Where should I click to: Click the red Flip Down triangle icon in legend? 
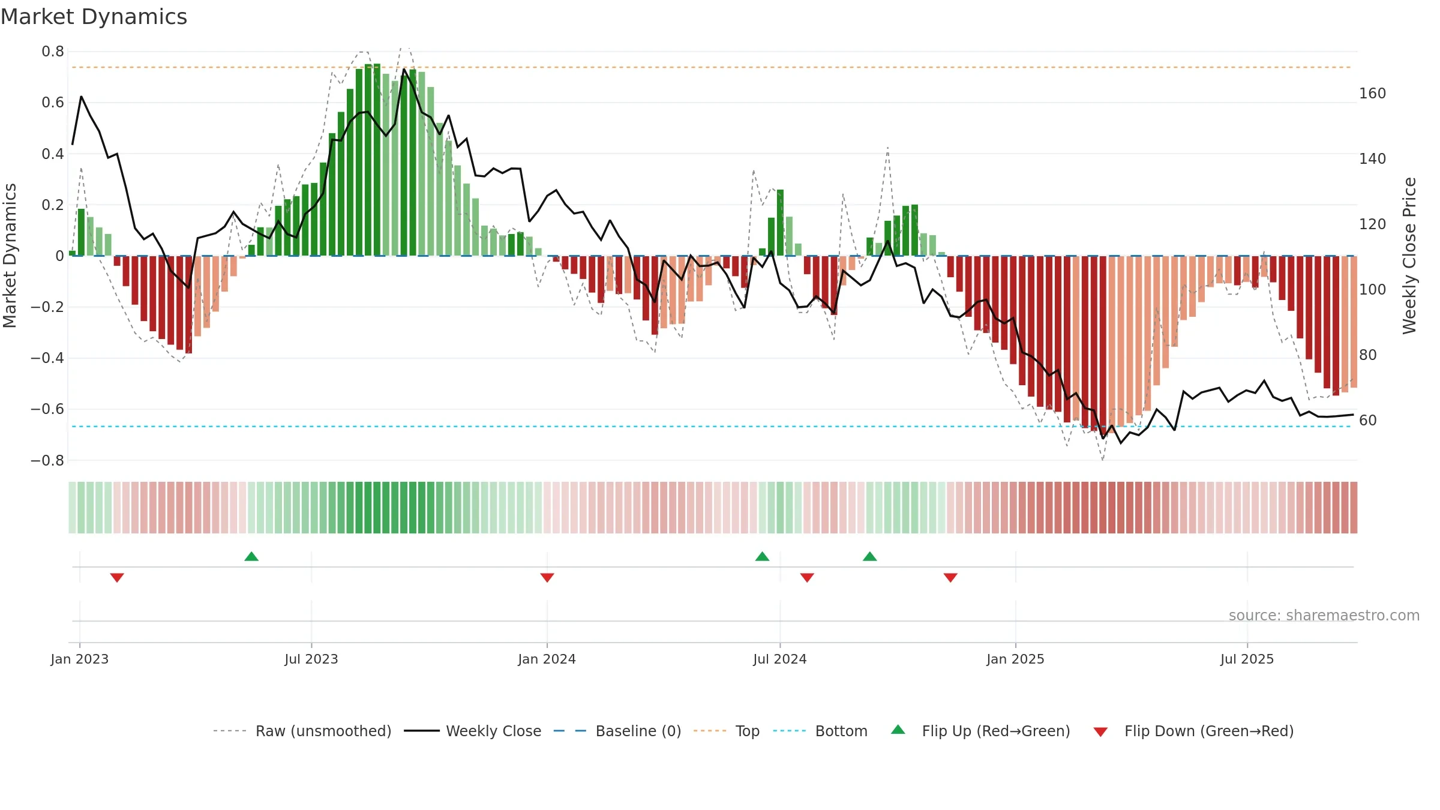pyautogui.click(x=1100, y=732)
